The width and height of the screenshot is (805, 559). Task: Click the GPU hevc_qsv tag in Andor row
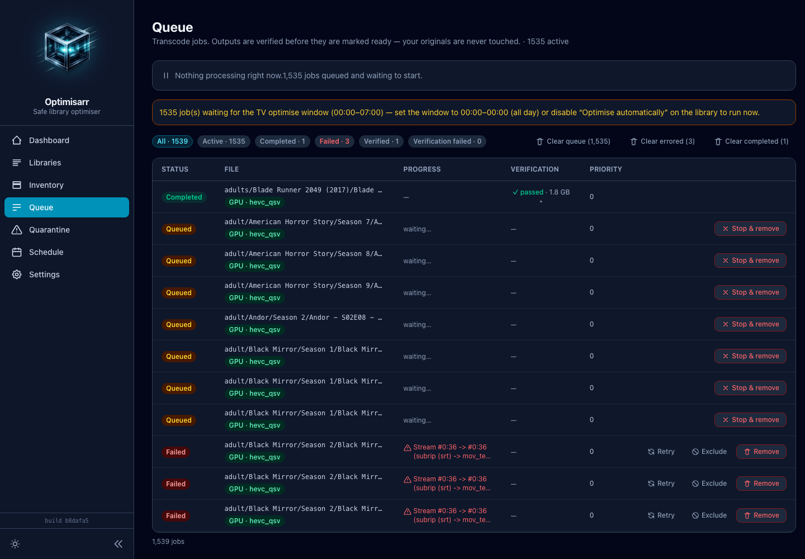(254, 330)
